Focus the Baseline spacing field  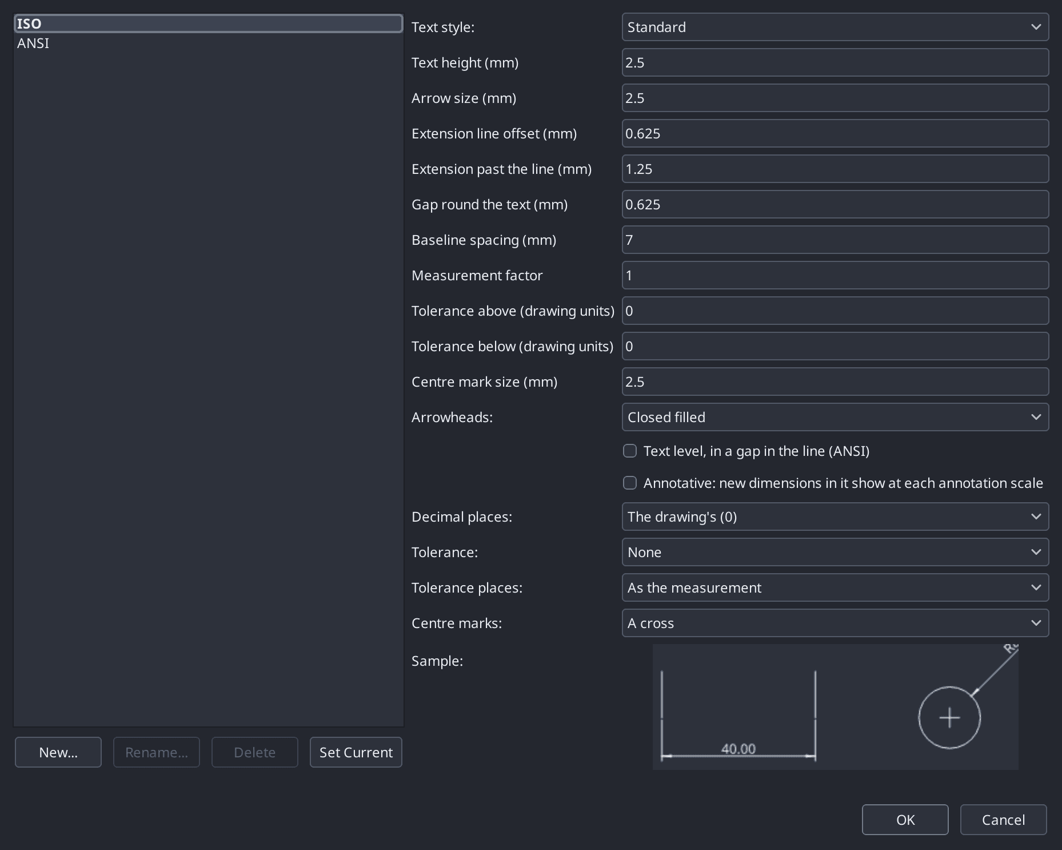(835, 240)
